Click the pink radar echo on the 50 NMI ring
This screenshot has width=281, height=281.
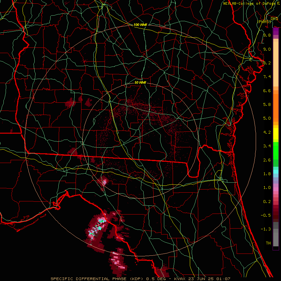pyautogui.click(x=104, y=182)
